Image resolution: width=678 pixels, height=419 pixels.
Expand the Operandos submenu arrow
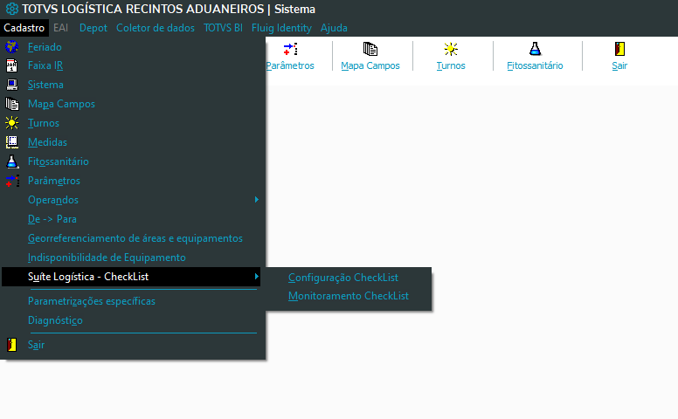[x=257, y=200]
